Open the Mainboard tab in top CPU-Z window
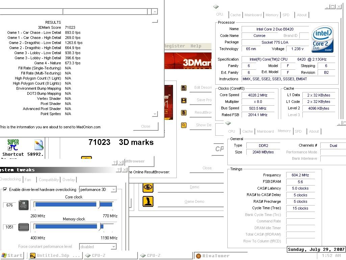Screen dimensions: 346x260 253,15
